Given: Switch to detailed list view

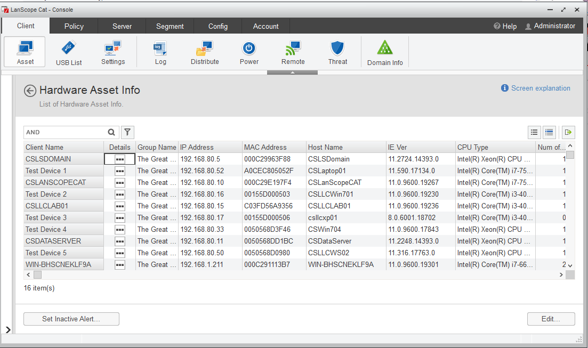Looking at the screenshot, I should point(549,132).
